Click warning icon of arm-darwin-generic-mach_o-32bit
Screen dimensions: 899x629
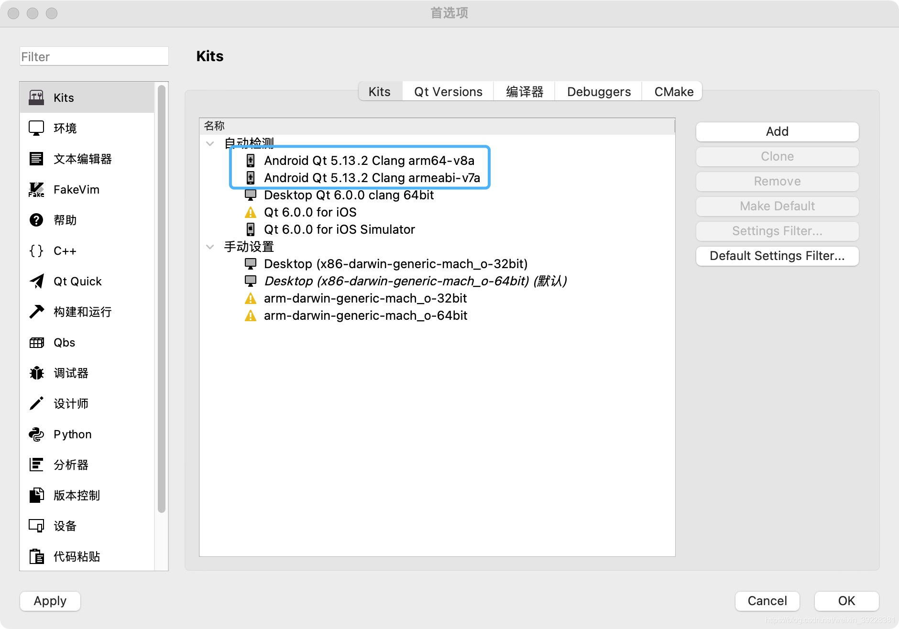tap(250, 298)
